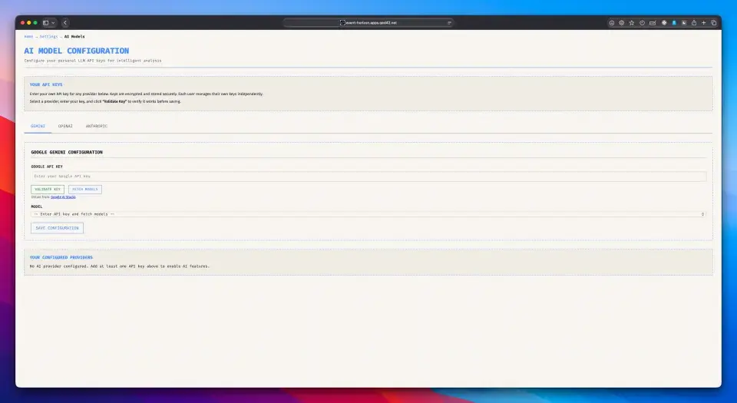The image size is (737, 403).
Task: Go back with the browser back arrow
Action: (x=65, y=22)
